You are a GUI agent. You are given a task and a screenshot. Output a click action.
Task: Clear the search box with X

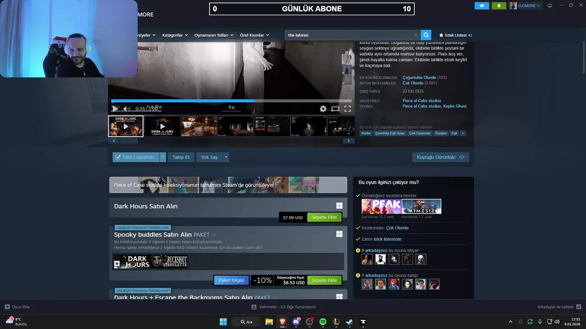pos(416,35)
